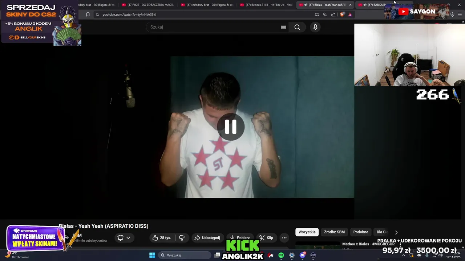Select the youtube.com address bar URL

click(129, 14)
